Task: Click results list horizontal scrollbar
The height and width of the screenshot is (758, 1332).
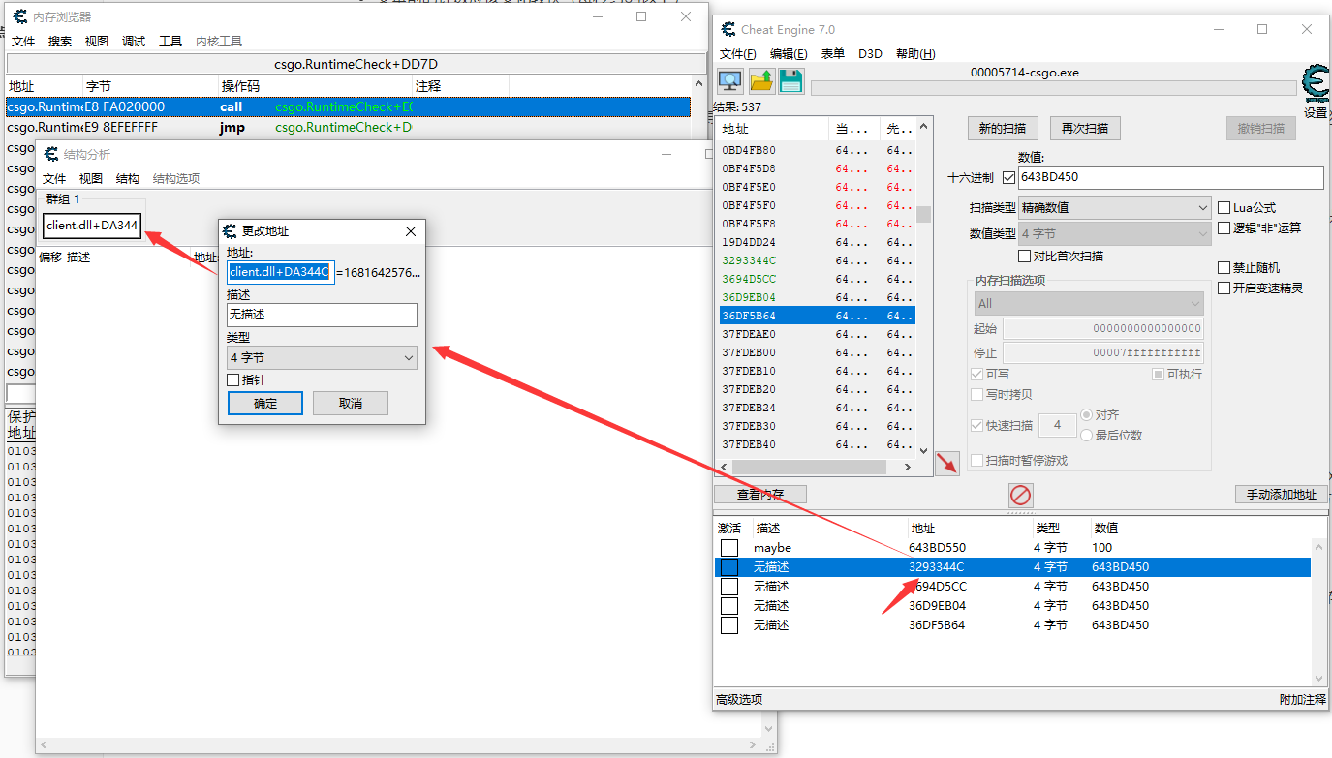Action: [817, 467]
